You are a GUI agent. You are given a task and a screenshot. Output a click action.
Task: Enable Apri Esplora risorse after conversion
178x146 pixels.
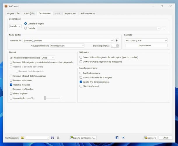coord(81,73)
